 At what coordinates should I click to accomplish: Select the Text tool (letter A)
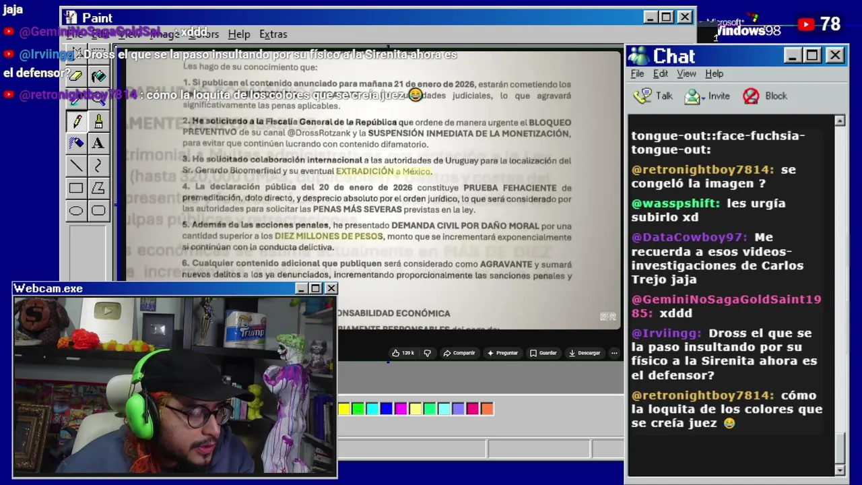pos(98,143)
